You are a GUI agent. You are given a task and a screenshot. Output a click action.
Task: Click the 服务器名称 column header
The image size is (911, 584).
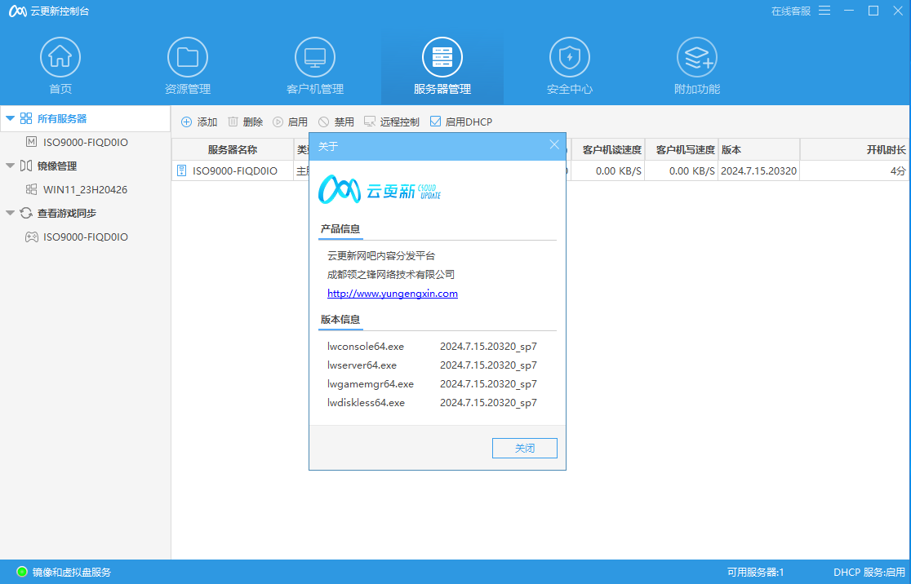click(233, 150)
